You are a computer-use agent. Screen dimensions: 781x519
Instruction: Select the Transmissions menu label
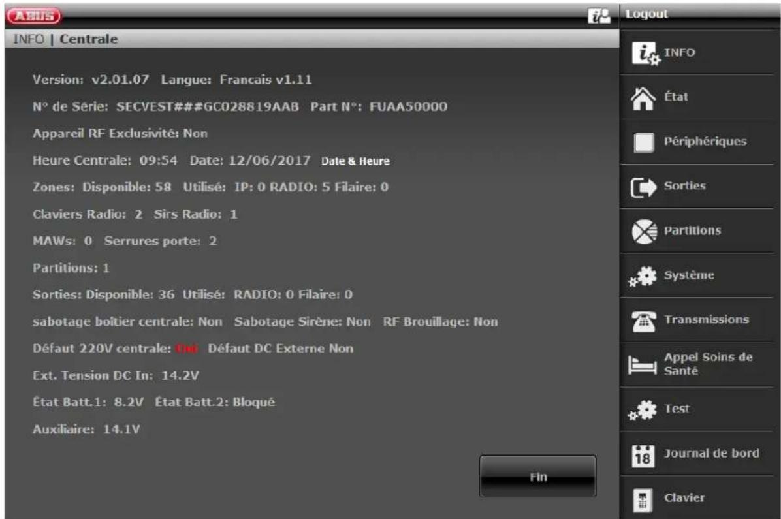707,320
